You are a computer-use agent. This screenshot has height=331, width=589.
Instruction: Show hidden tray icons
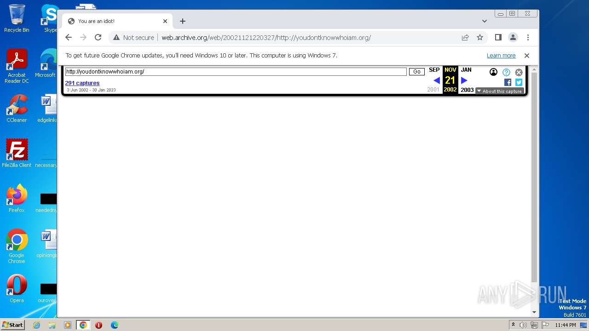point(513,325)
